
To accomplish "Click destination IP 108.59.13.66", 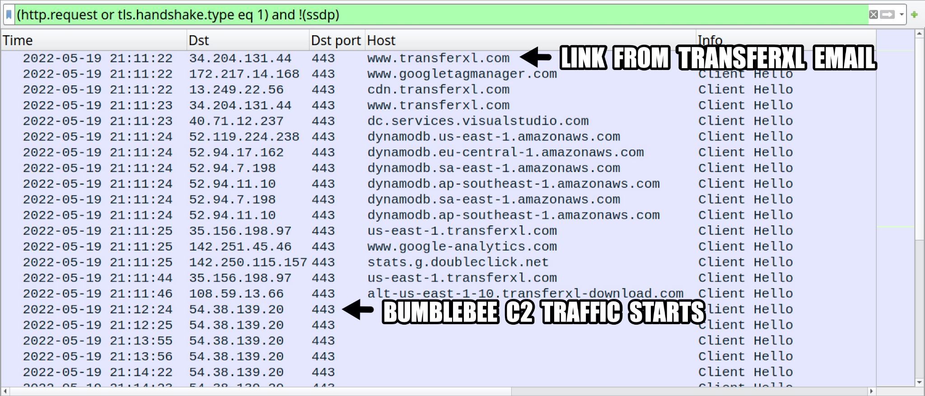I will click(x=236, y=294).
